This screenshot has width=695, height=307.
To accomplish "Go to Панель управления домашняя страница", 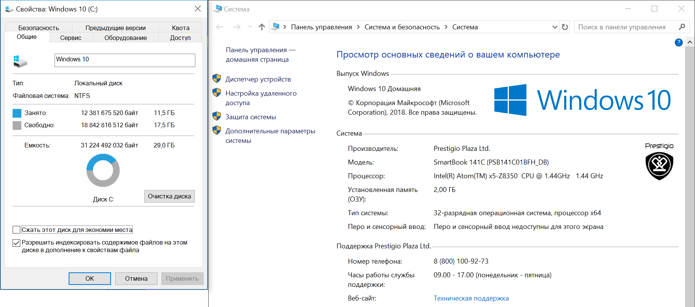I will (261, 54).
